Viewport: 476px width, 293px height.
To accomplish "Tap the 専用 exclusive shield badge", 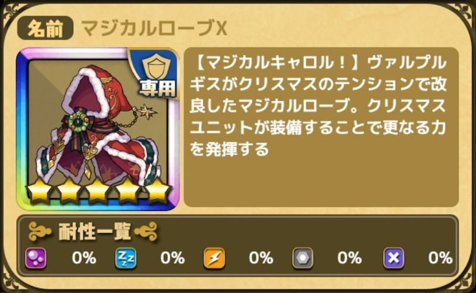I will [156, 73].
